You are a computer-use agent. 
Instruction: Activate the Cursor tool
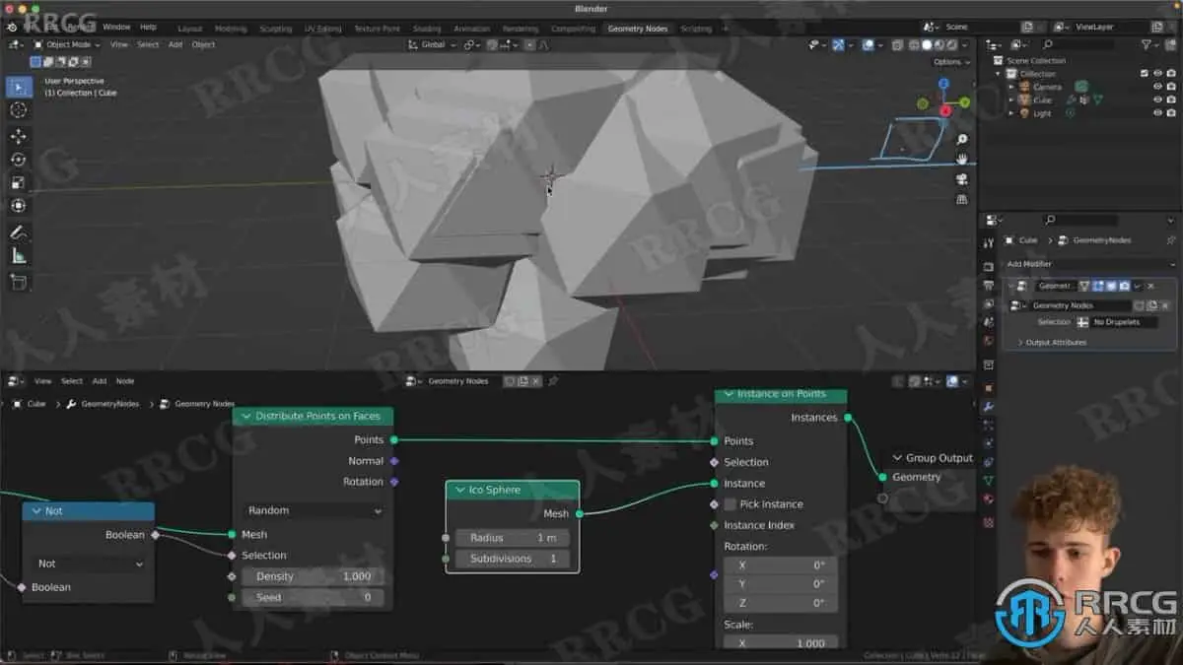click(x=19, y=110)
